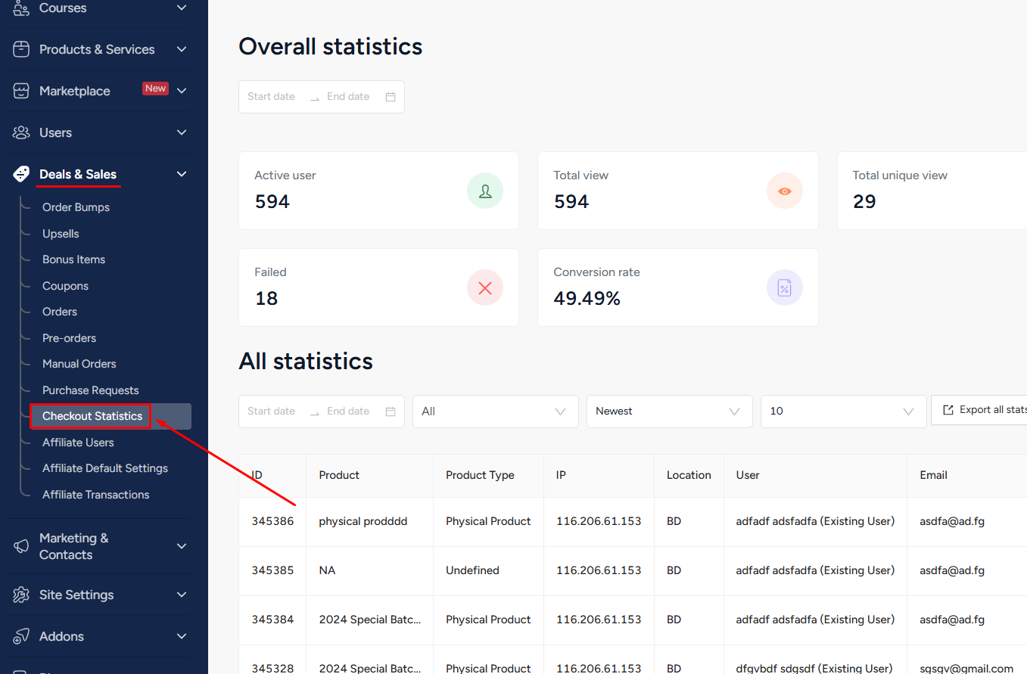Click the Total unique view card
The image size is (1027, 674).
click(x=932, y=191)
